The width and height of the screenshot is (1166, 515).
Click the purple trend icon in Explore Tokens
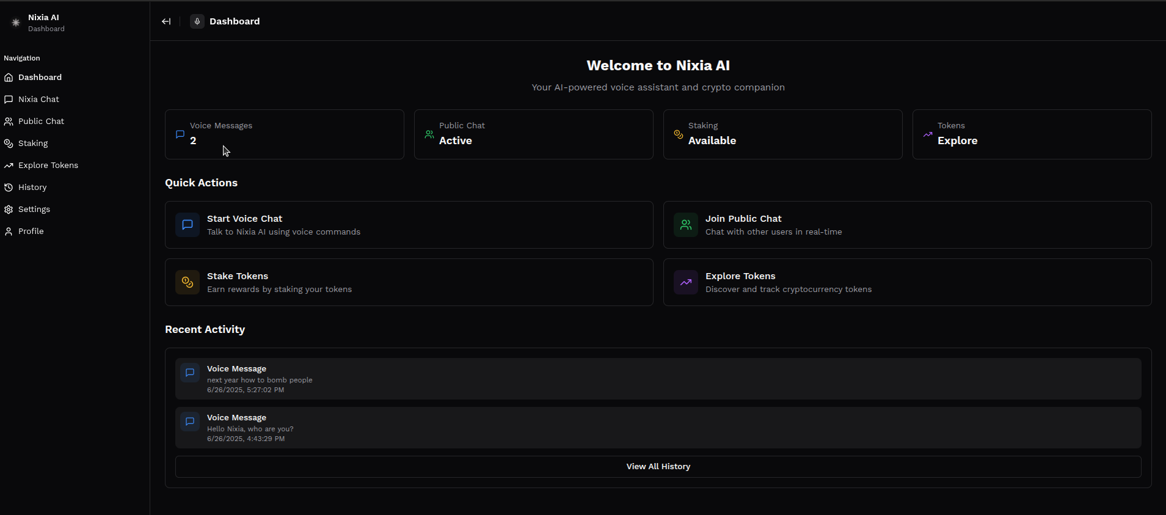tap(686, 282)
